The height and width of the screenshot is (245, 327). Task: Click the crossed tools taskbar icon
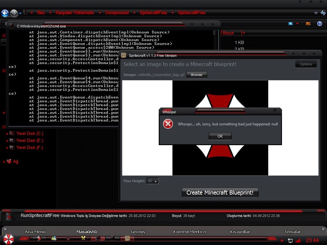[x=83, y=238]
